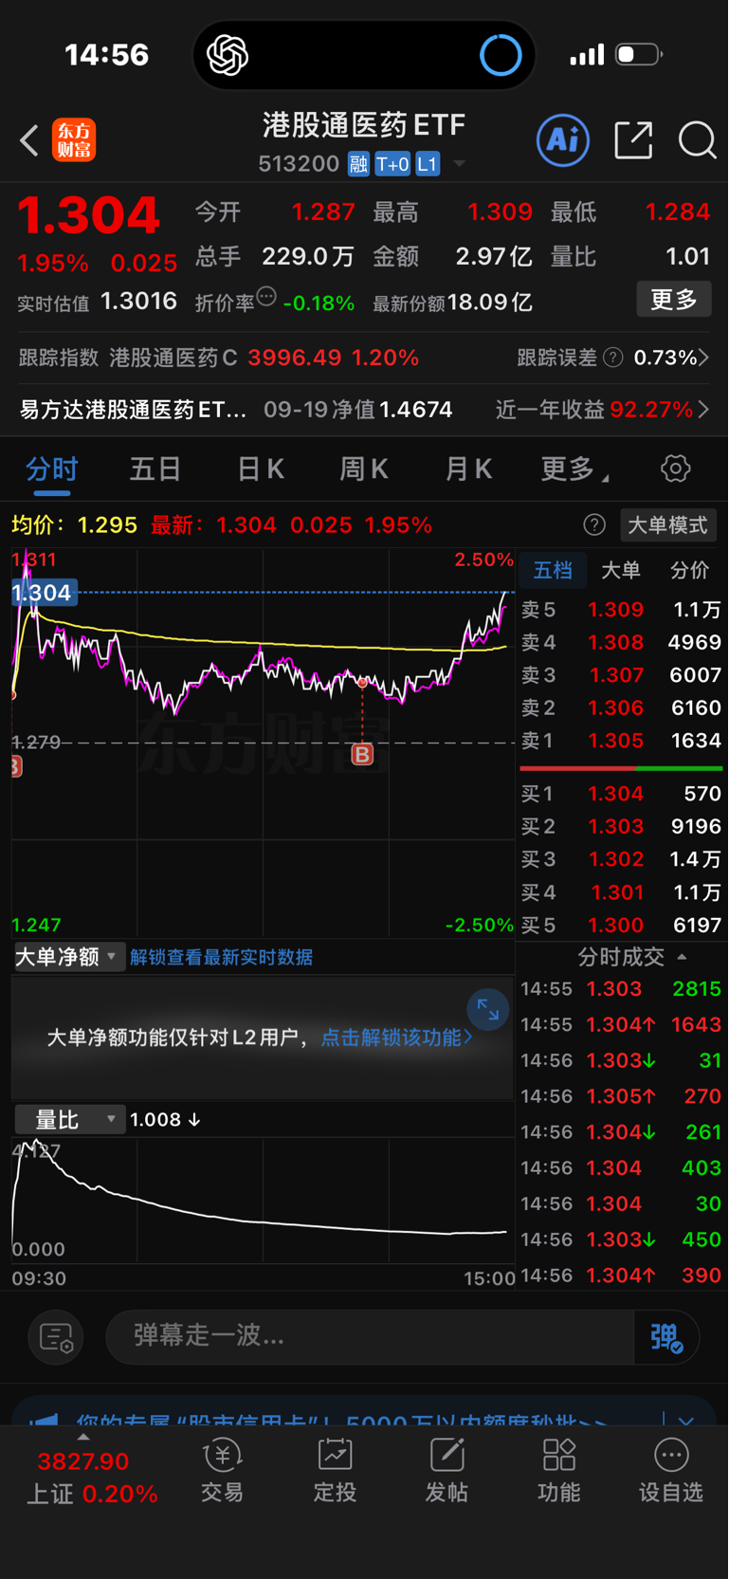This screenshot has height=1579, width=729.
Task: Open 更多 chart period dropdown
Action: click(575, 468)
